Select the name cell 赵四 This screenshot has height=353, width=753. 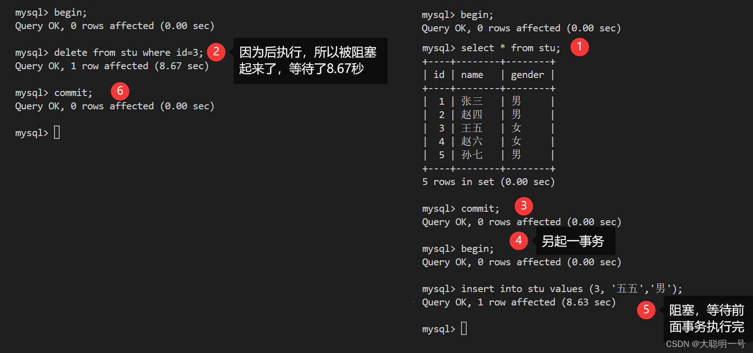472,114
